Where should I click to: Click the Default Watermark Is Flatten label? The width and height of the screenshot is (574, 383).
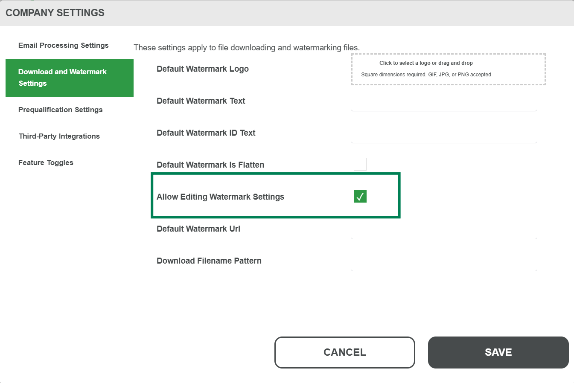click(x=210, y=165)
